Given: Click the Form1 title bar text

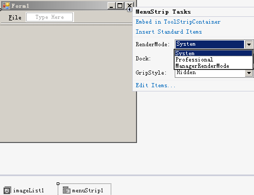Looking at the screenshot, I should click(x=20, y=6).
